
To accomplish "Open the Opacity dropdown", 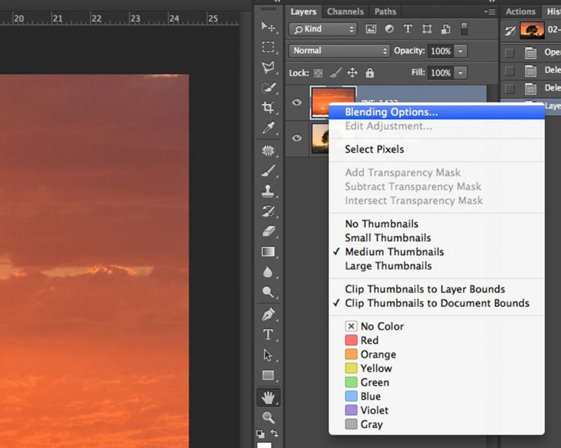I will tap(461, 50).
